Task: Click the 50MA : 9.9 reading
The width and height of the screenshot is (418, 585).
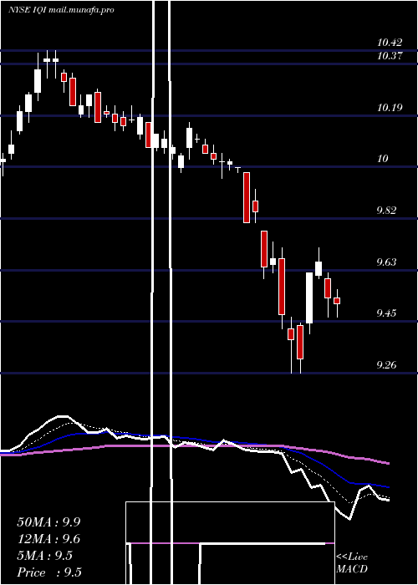Action: click(x=48, y=522)
